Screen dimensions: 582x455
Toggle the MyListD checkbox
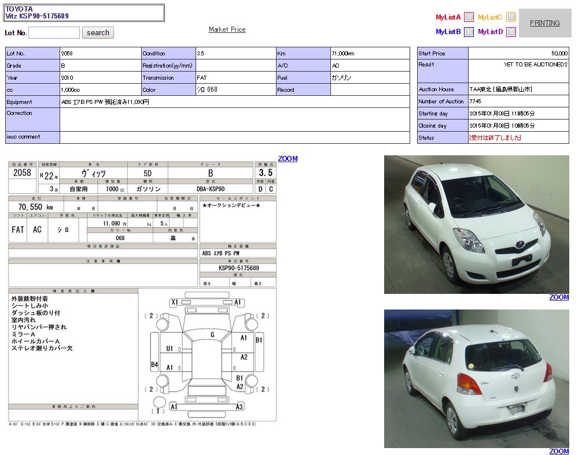point(511,32)
